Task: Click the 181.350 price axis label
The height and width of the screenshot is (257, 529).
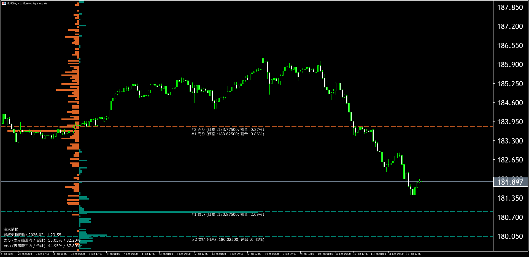Action: pyautogui.click(x=510, y=198)
